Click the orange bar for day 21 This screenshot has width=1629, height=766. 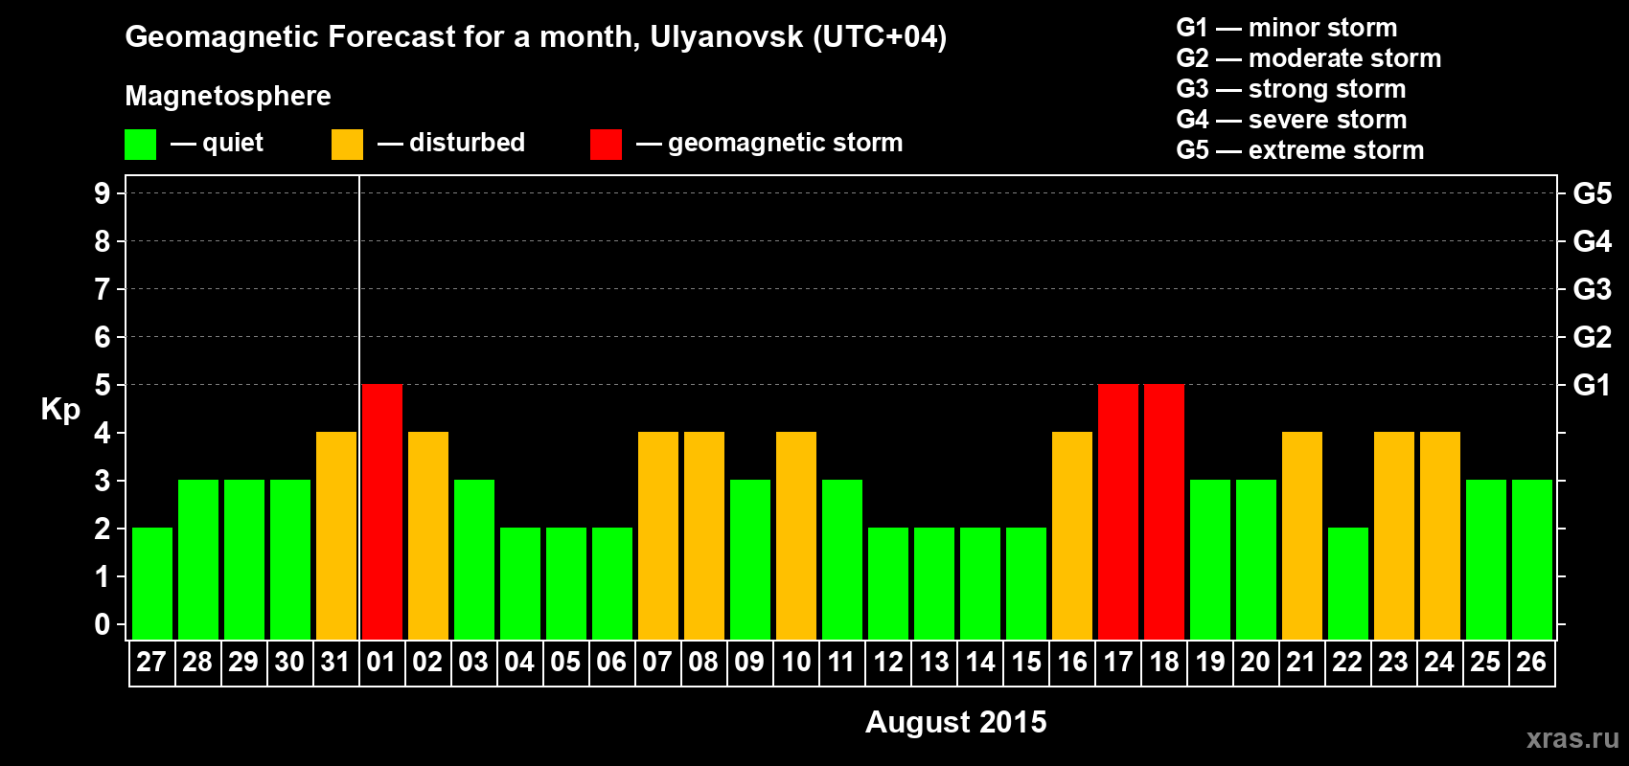pos(1302,535)
